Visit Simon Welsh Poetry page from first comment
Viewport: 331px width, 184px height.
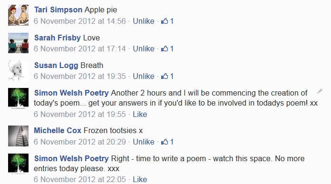(x=71, y=93)
